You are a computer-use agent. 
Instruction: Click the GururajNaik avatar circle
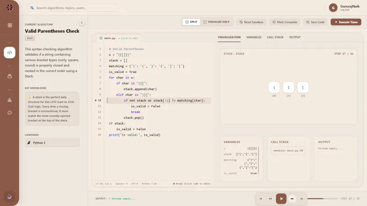[x=333, y=8]
